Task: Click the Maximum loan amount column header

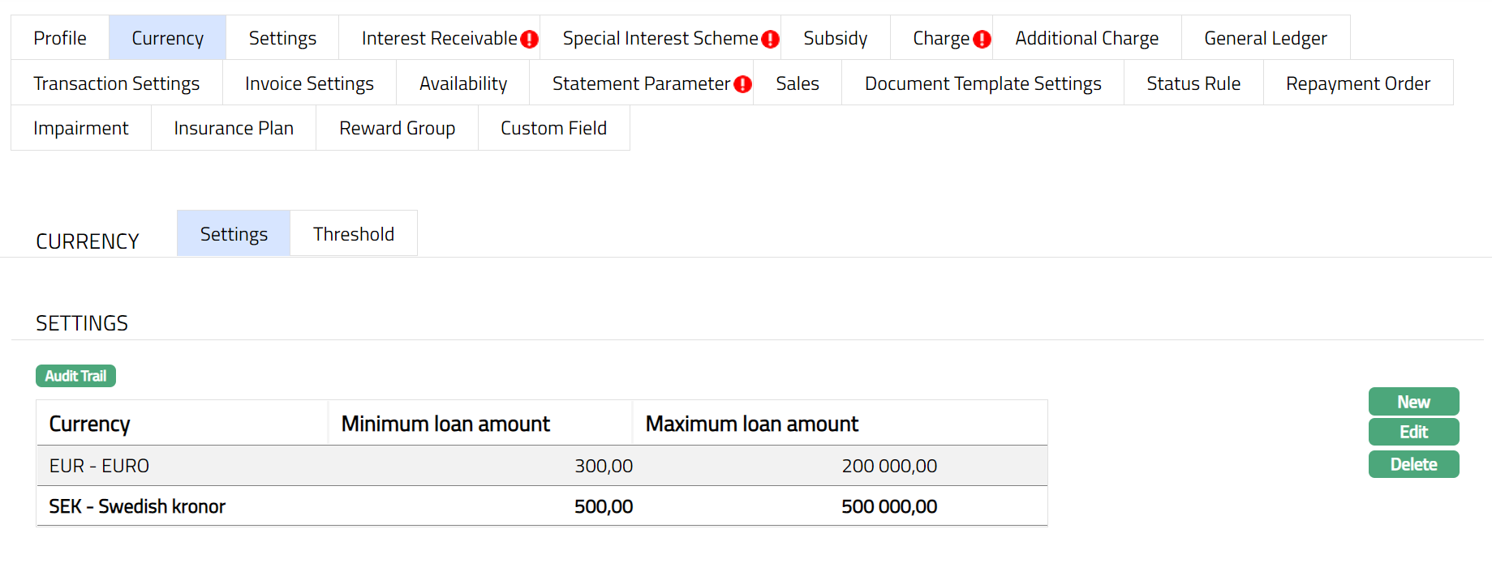Action: (751, 424)
